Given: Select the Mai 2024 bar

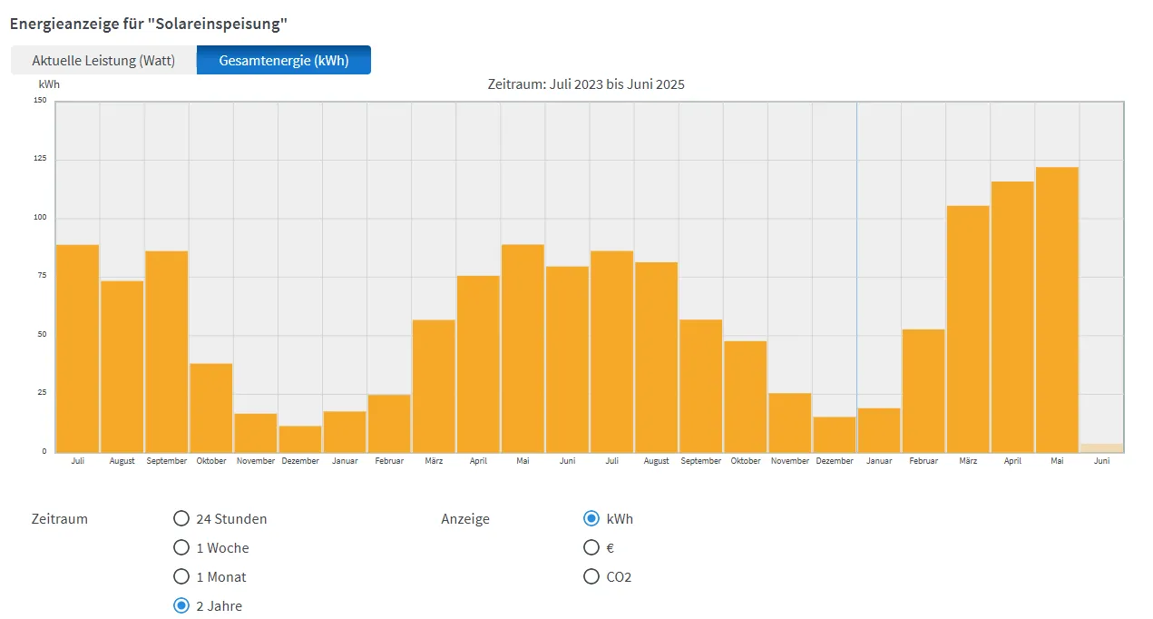Looking at the screenshot, I should 523,349.
